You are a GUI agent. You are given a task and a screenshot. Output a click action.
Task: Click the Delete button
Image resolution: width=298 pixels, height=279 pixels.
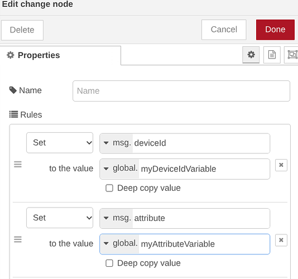coord(22,30)
